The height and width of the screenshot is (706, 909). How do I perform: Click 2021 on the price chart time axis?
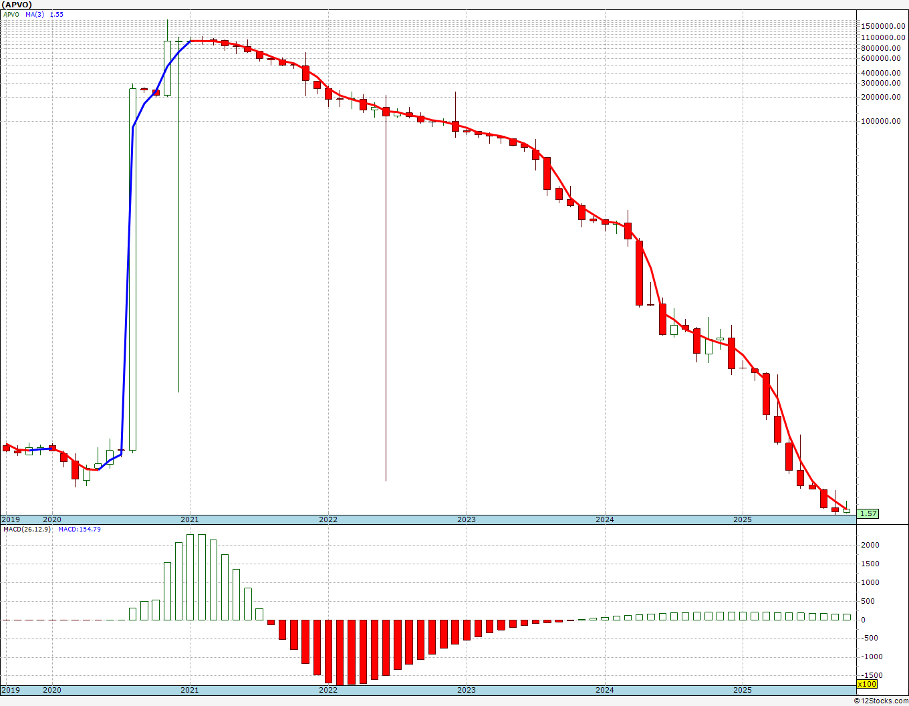coord(190,519)
